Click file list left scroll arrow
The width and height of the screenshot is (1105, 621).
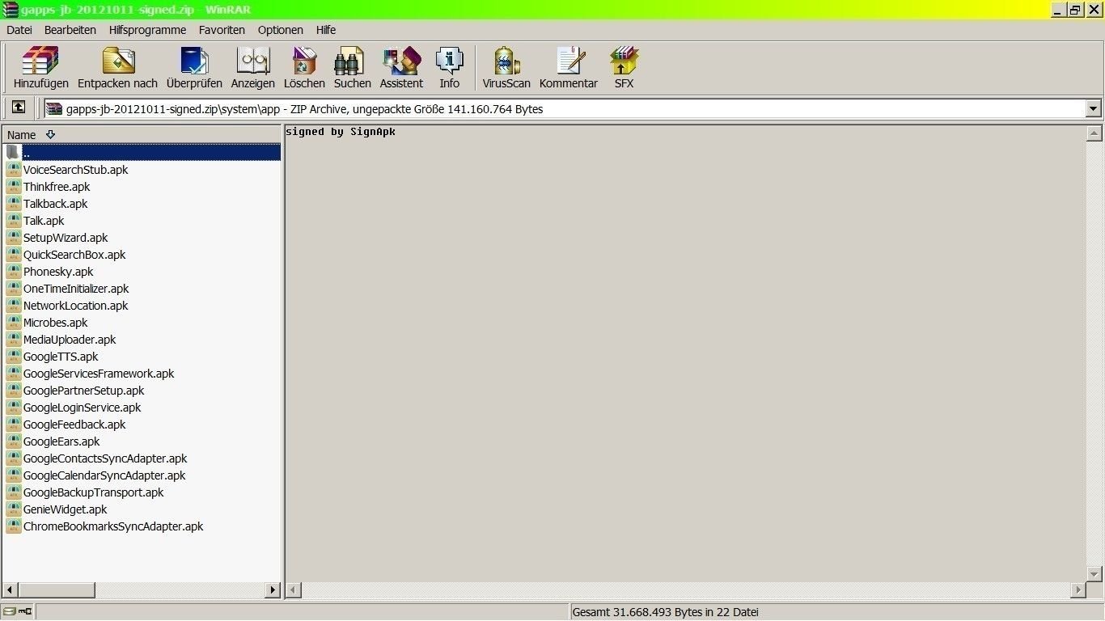click(10, 590)
